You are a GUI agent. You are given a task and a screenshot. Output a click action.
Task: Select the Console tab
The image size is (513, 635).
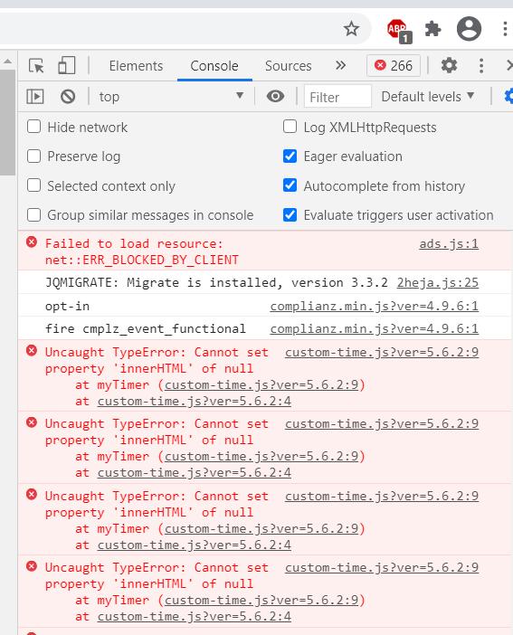click(x=214, y=66)
